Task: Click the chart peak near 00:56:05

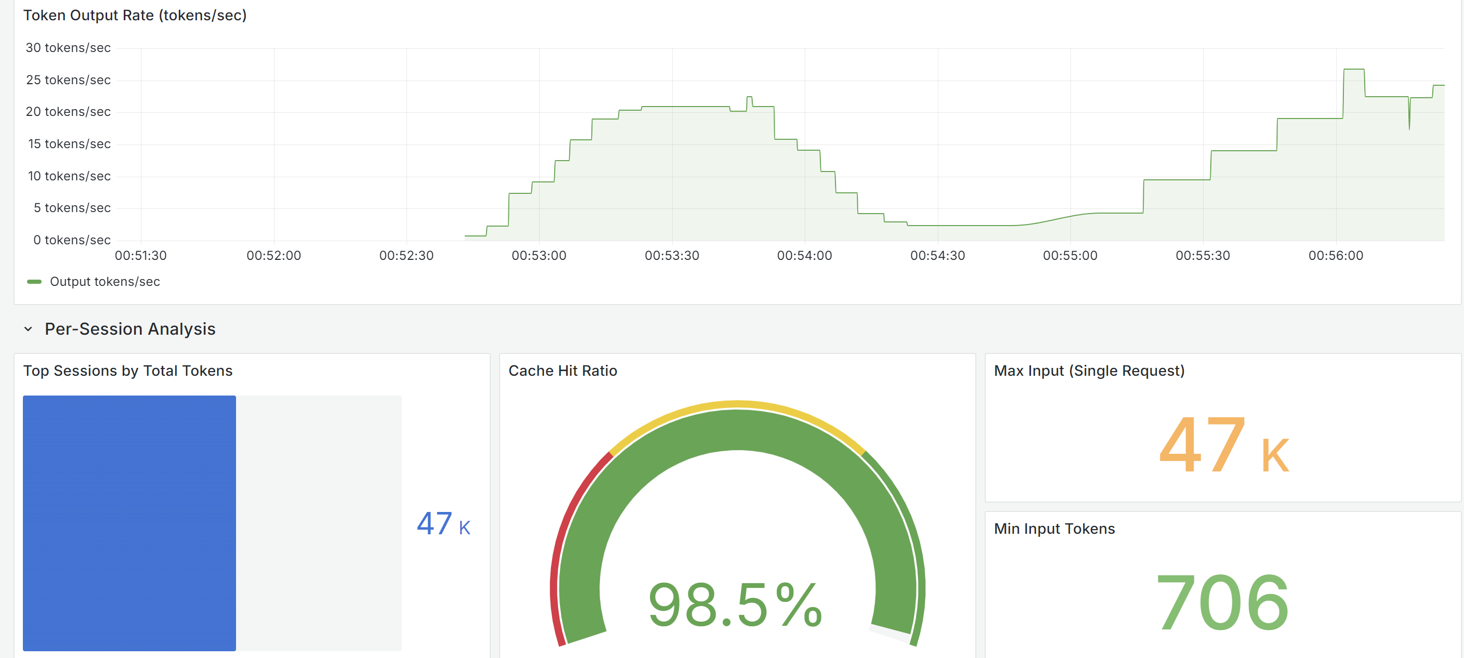Action: (1354, 69)
